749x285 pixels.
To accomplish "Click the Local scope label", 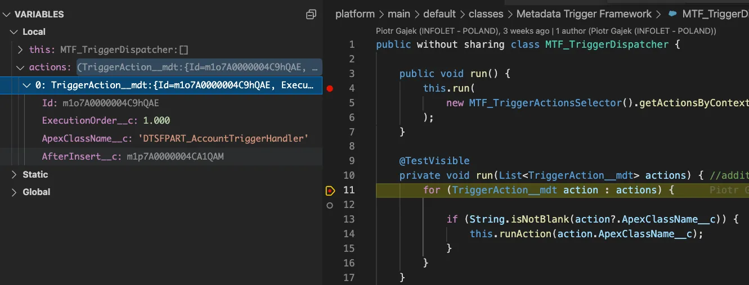I will [34, 32].
